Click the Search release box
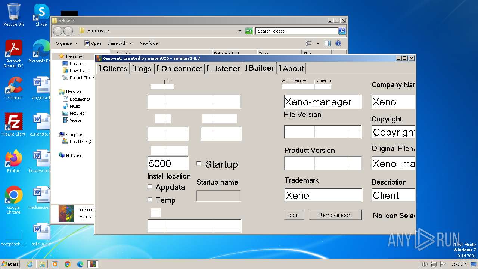The image size is (478, 269). 297,31
